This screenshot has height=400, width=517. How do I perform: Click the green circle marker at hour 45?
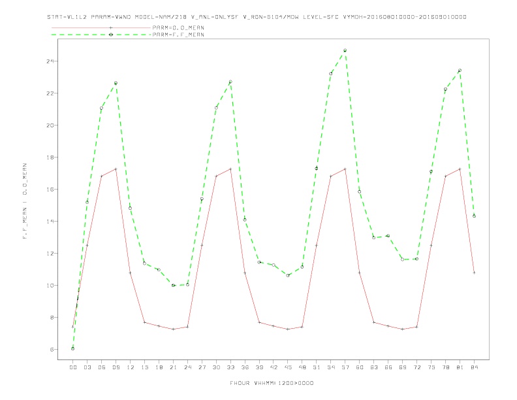click(288, 275)
